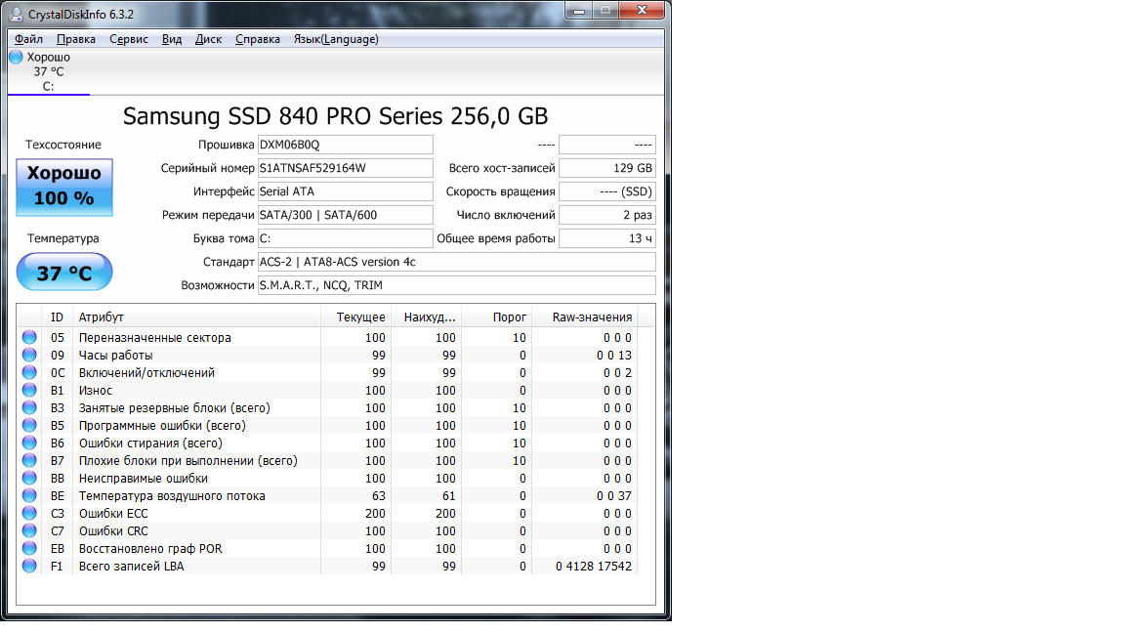Click the status icon for row 05 Переназначенные сектора

coord(29,337)
